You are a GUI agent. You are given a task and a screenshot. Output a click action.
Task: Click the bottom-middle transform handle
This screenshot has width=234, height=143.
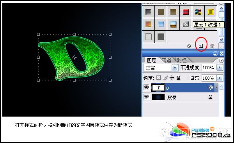[x=74, y=80]
